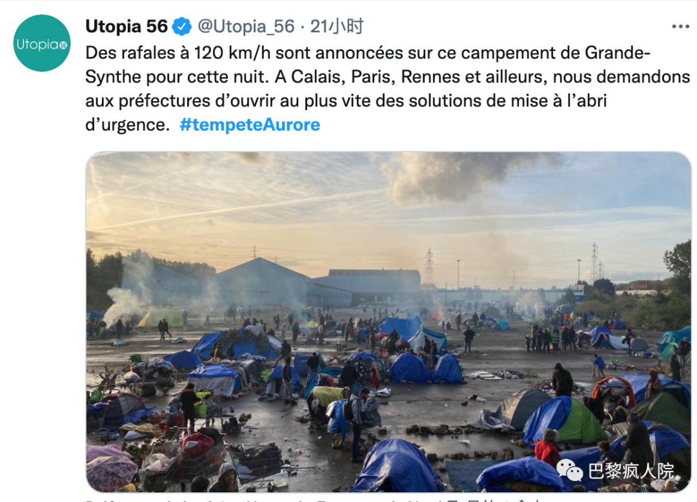Open the tweet's three-dot more menu
697x502 pixels.
(x=681, y=26)
